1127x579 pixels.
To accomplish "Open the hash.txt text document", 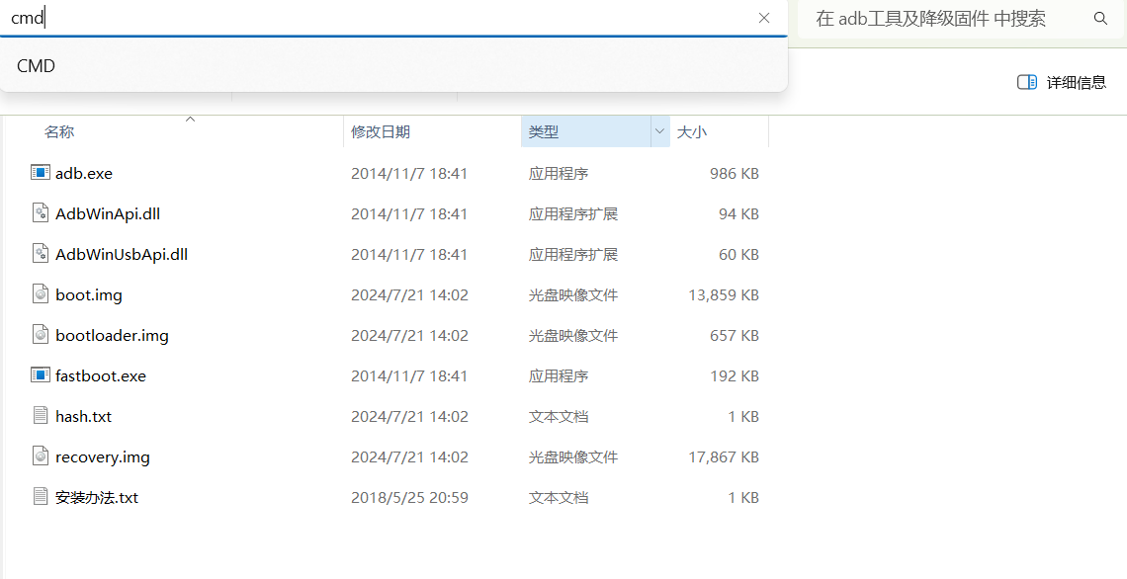I will coord(84,415).
